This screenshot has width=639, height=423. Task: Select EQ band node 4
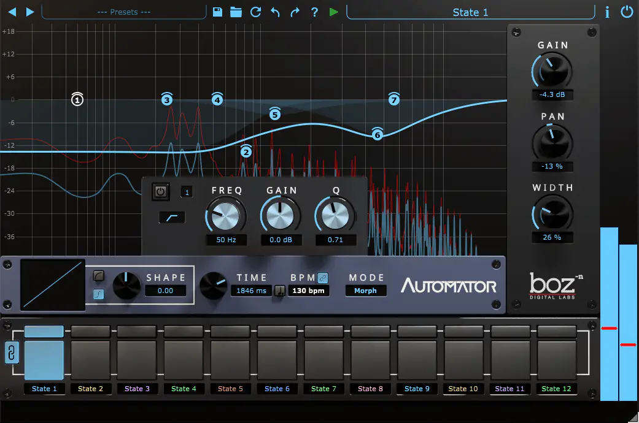[217, 99]
